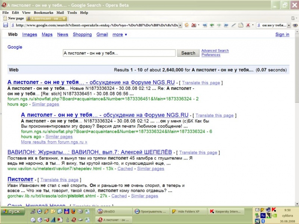Click the Reload page icon in the address toolbar
Viewport: 299px width, 224px height.
tap(187, 25)
